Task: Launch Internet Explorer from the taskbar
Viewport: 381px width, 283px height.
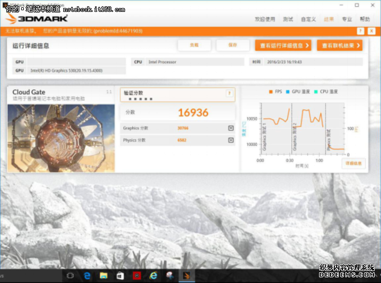Action: click(x=154, y=276)
